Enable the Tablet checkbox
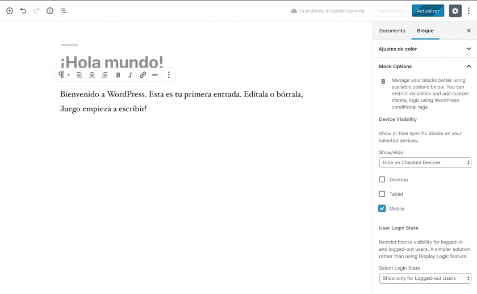The width and height of the screenshot is (477, 294). click(x=382, y=194)
